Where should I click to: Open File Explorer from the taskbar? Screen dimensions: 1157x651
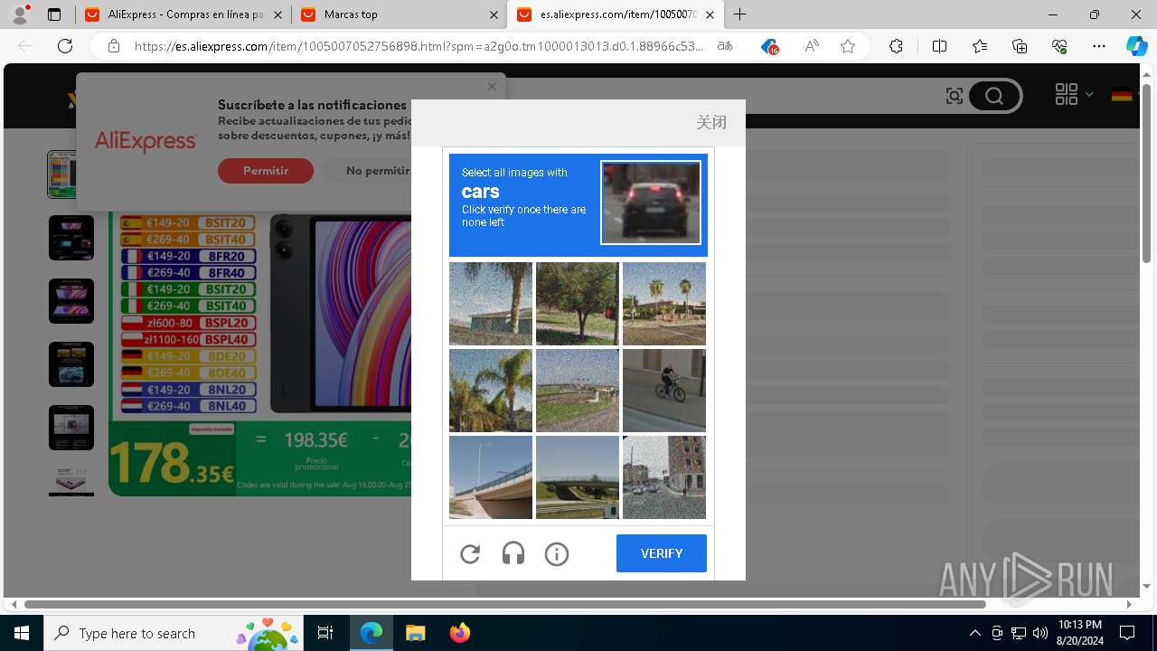(x=415, y=633)
